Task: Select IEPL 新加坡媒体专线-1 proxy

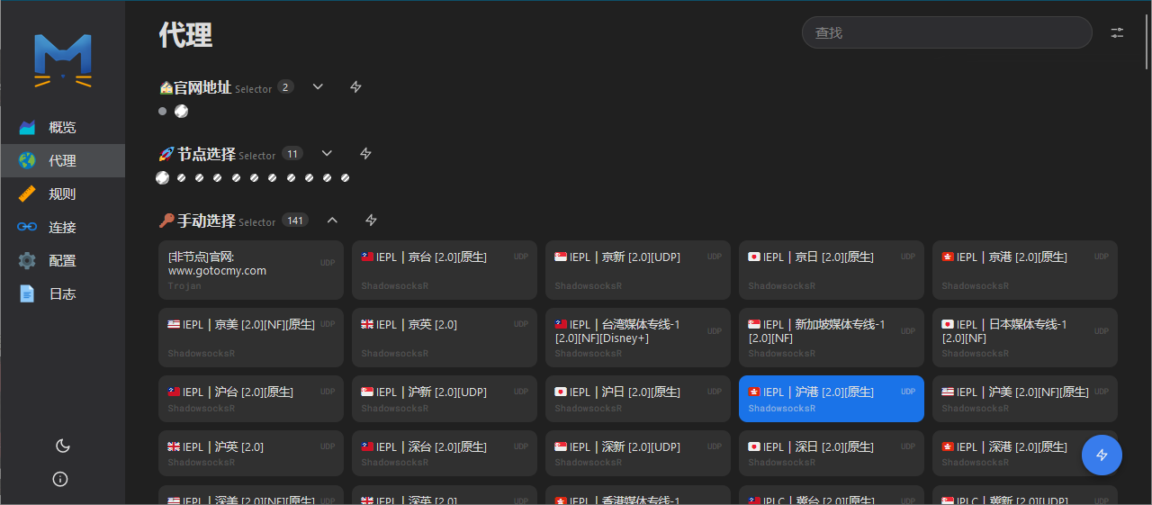Action: coord(832,338)
